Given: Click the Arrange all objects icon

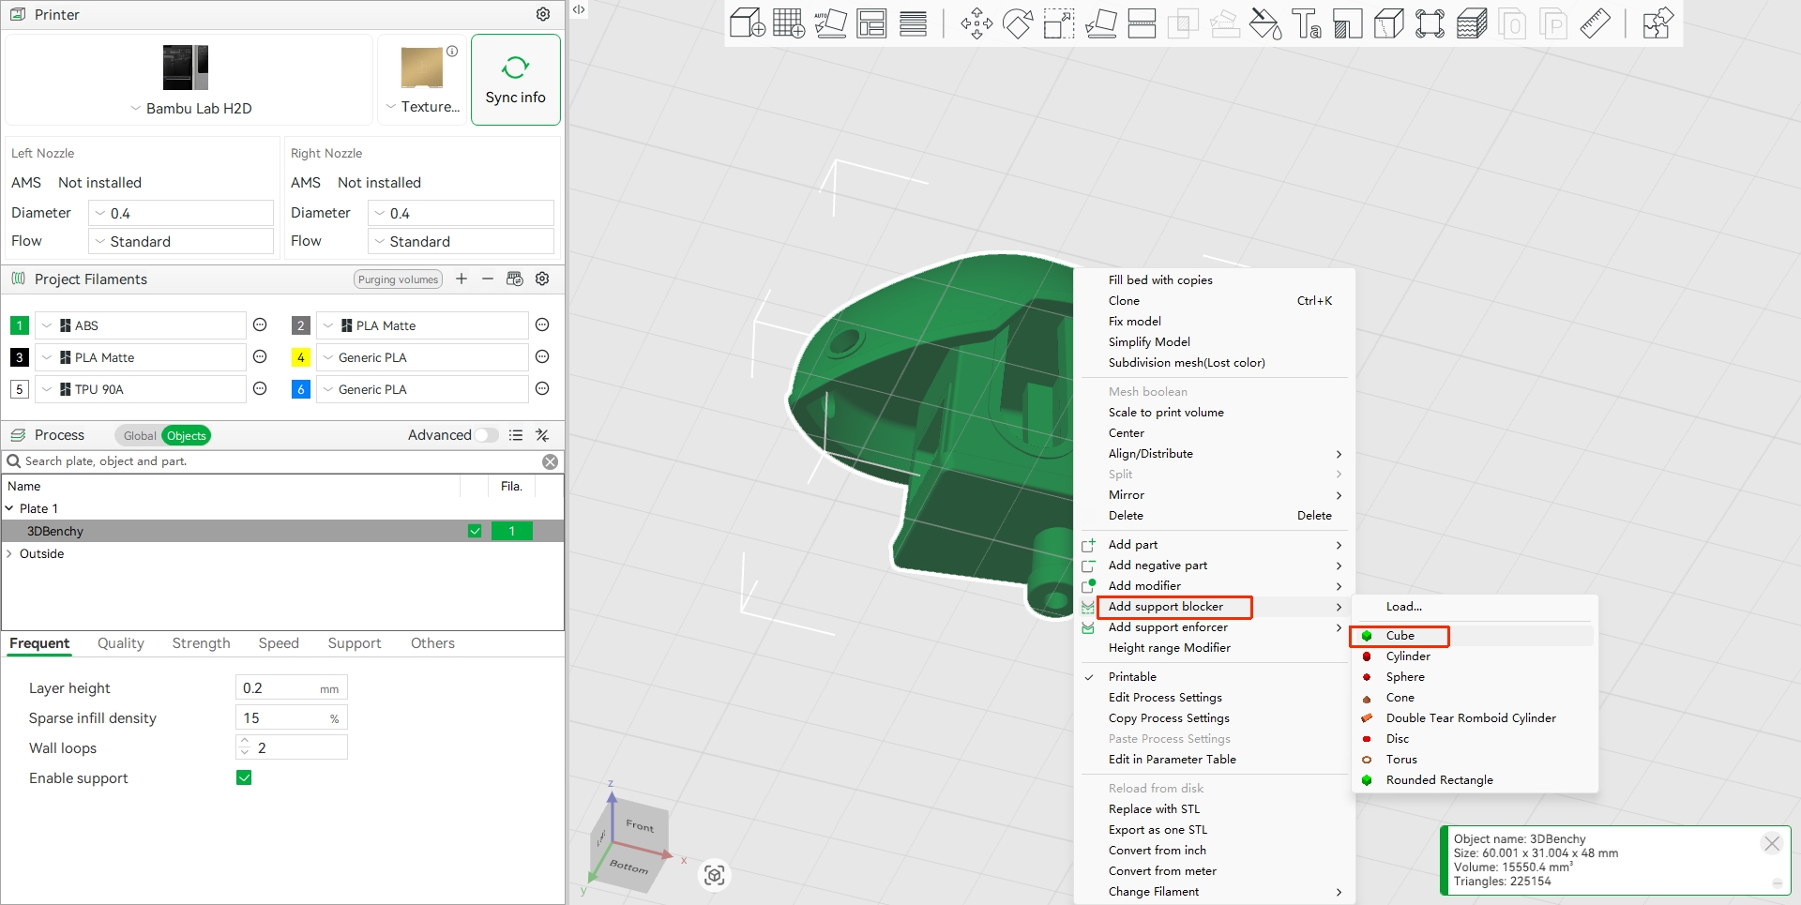Looking at the screenshot, I should pos(871,23).
